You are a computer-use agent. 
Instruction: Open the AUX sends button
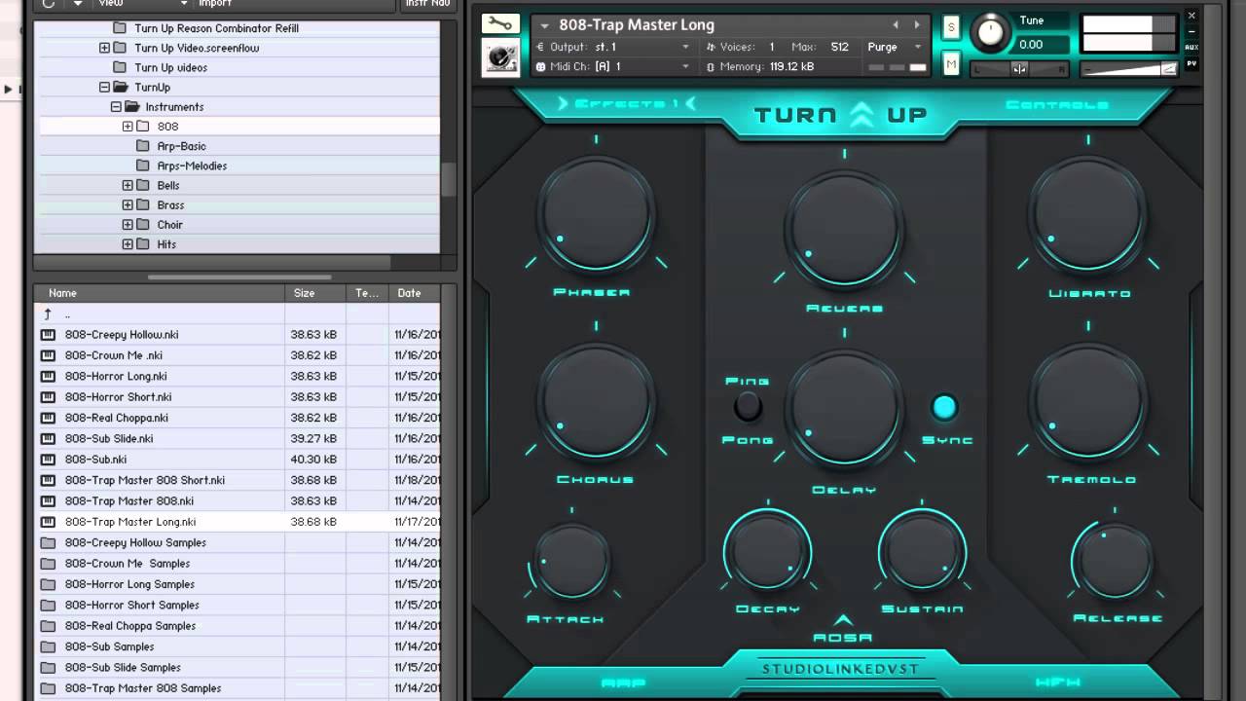click(1191, 48)
